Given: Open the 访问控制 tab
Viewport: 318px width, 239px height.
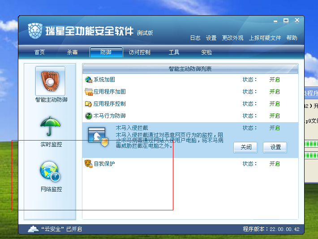Looking at the screenshot, I should point(140,52).
